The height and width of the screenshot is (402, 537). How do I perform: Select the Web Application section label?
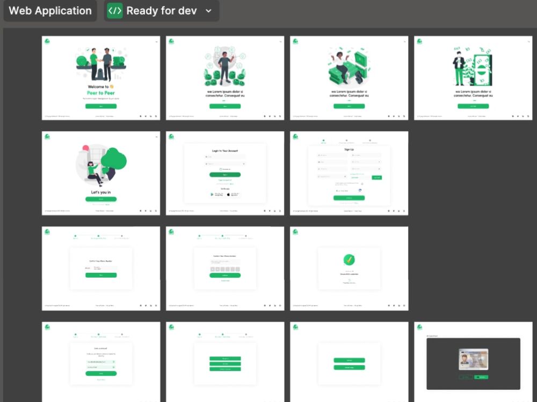click(x=50, y=11)
